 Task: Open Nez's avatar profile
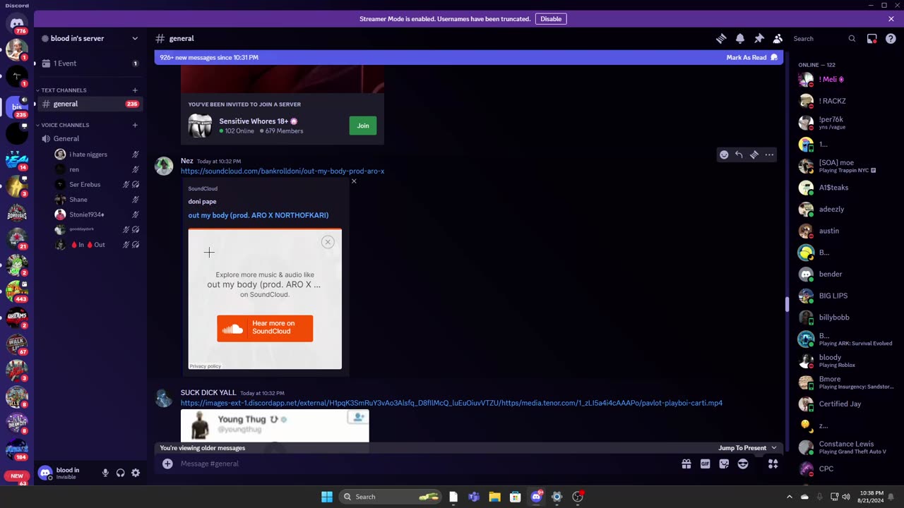coord(164,166)
